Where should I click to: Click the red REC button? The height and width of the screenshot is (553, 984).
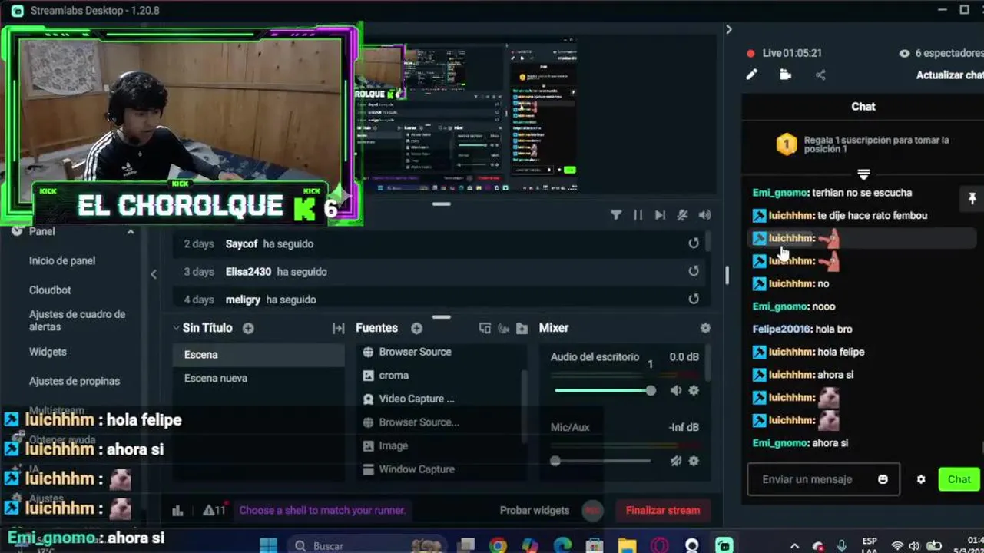592,510
